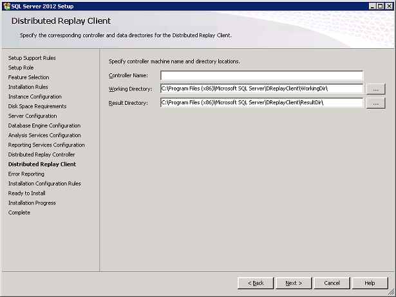The image size is (396, 297).
Task: Click the SQL Server setup title bar icon
Action: [7, 6]
